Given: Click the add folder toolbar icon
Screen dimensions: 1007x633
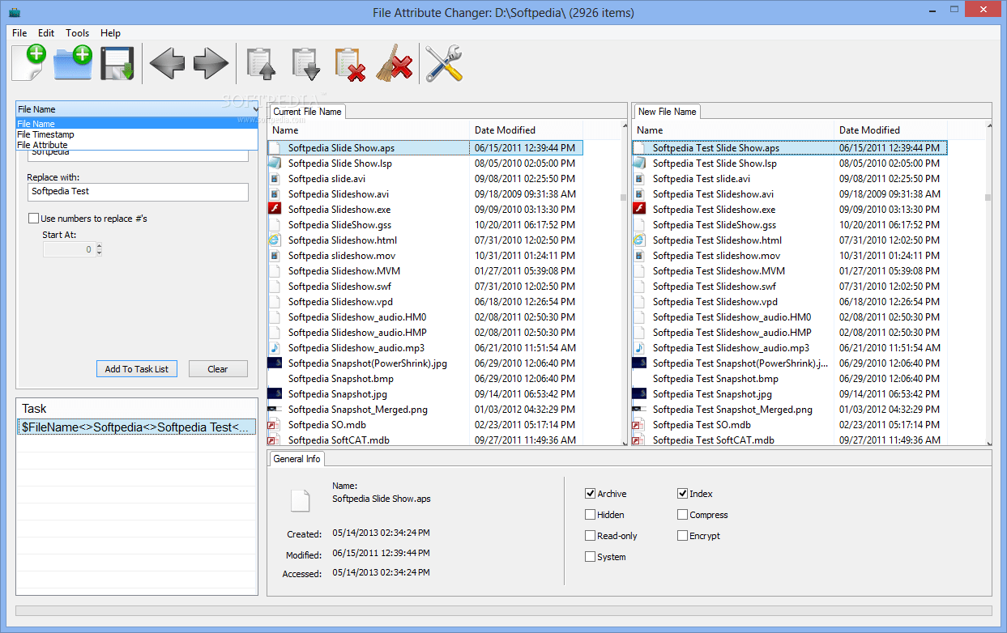Looking at the screenshot, I should tap(73, 62).
